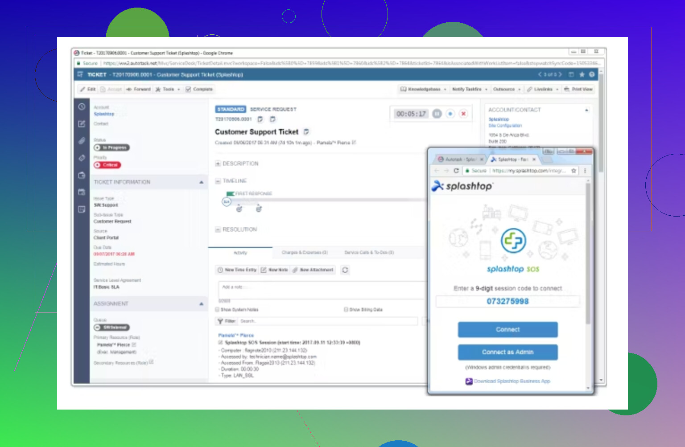Click the star favorite icon in the ticket header
Viewport: 685px width, 447px height.
coord(582,74)
